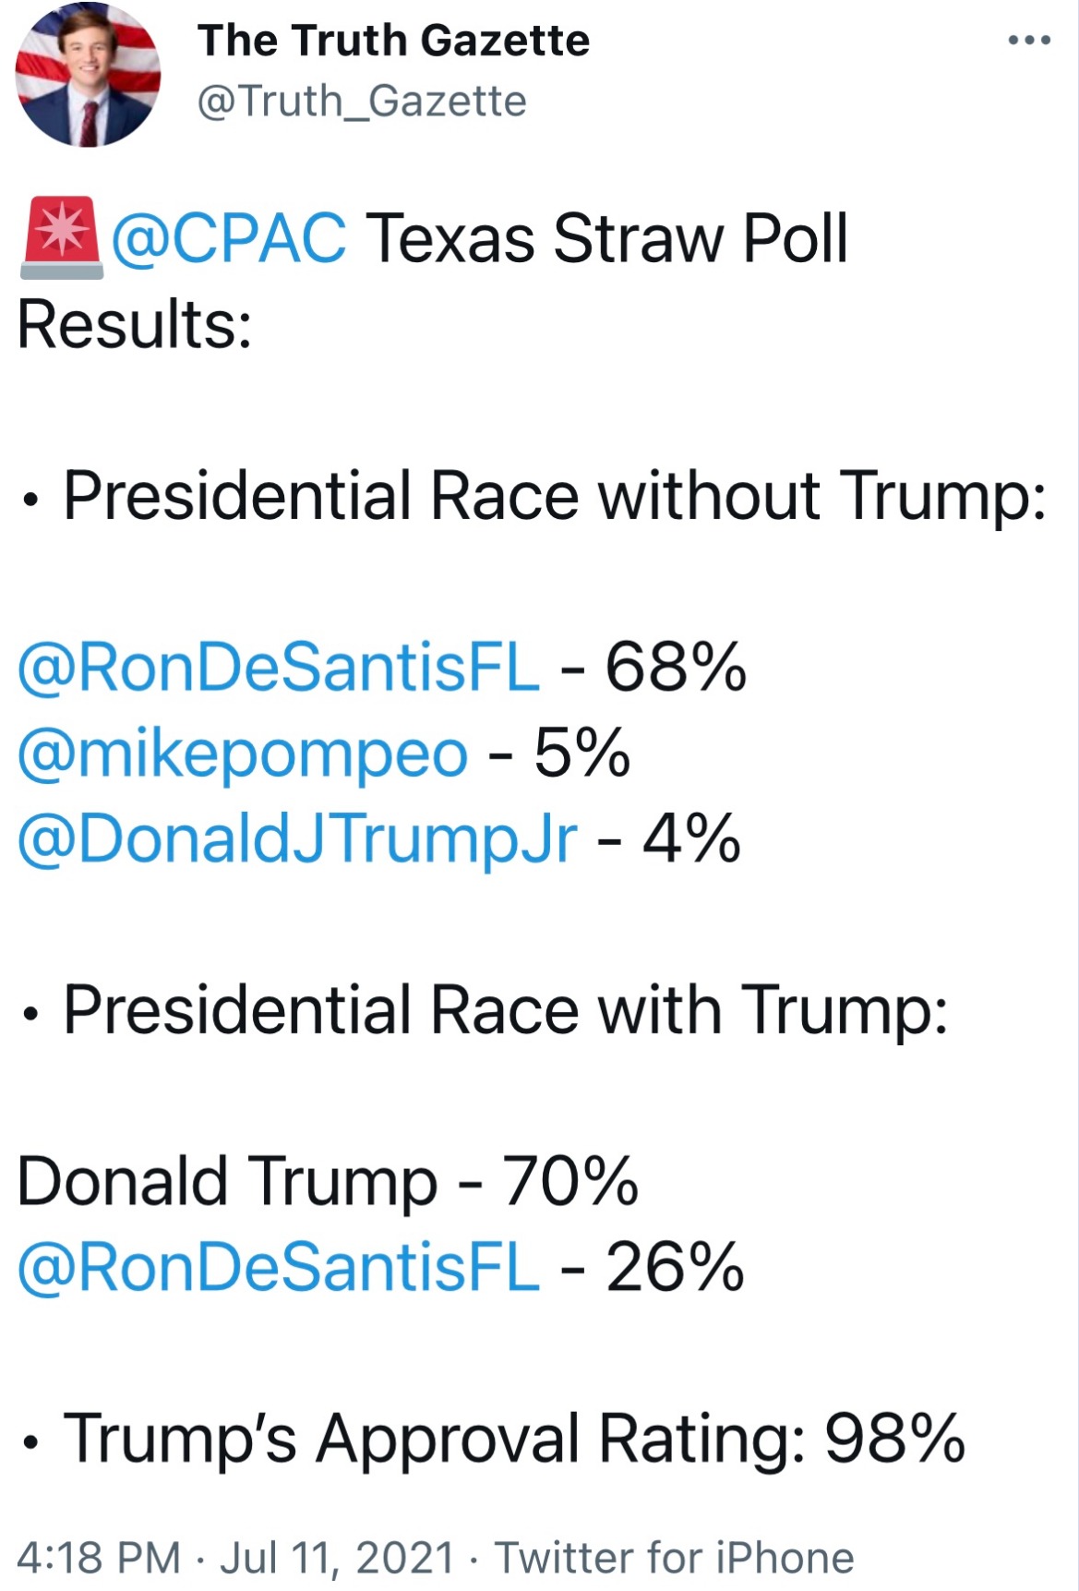Open the @CPAC mention link
The height and width of the screenshot is (1591, 1079).
click(229, 239)
